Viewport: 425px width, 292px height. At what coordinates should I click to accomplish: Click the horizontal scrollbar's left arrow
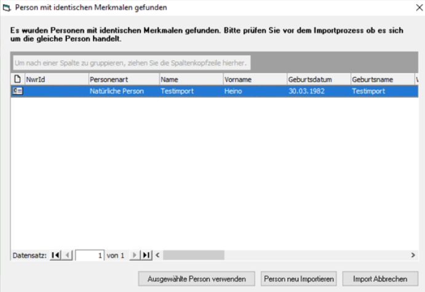pyautogui.click(x=158, y=255)
